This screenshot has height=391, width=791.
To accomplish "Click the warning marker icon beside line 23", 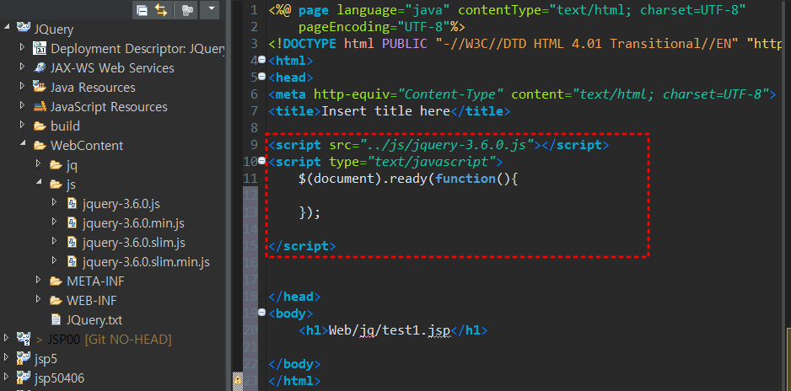I will click(x=238, y=379).
